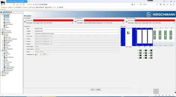Open the Loopback Interface icon
This screenshot has width=176, height=97.
pyautogui.click(x=4, y=67)
